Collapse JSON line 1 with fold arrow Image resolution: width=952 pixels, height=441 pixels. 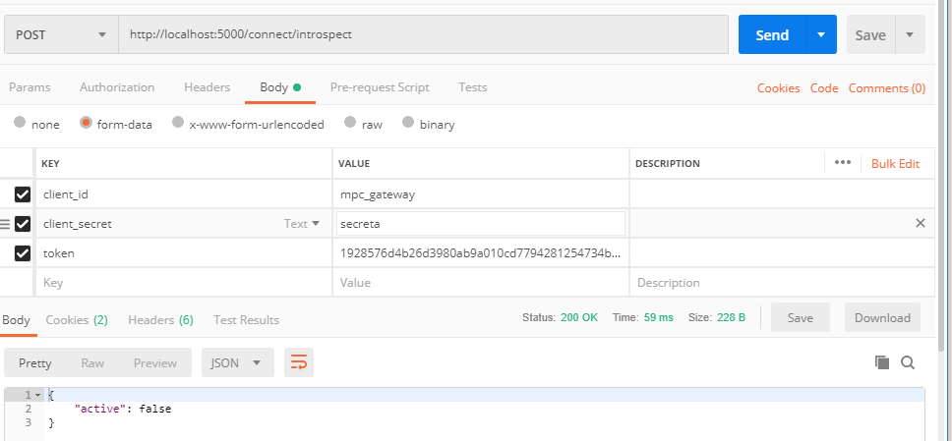click(x=37, y=394)
